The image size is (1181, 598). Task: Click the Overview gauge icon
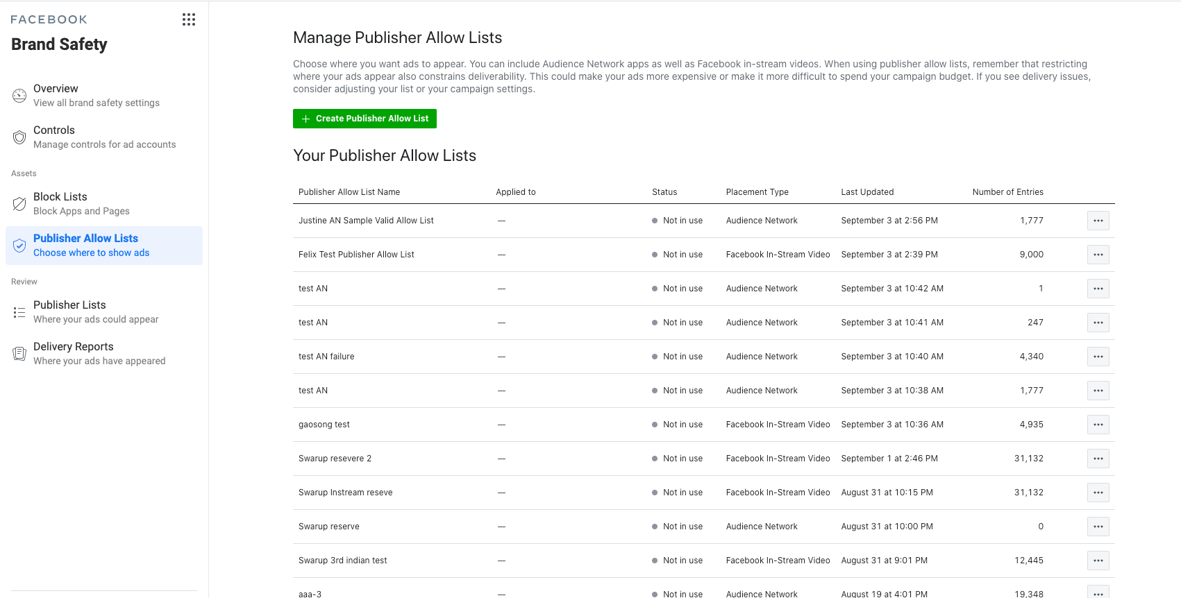(19, 96)
